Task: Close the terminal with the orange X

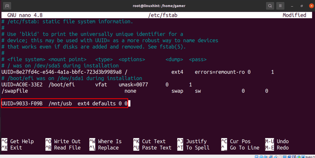Action: [311, 6]
